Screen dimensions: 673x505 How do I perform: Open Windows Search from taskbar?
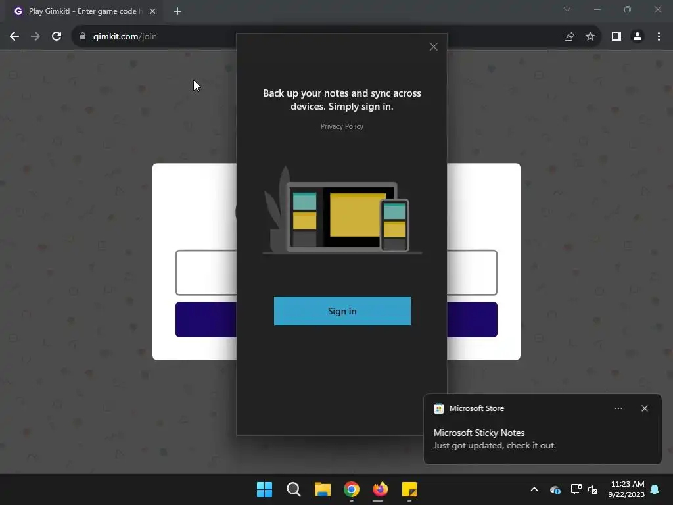[x=294, y=489]
